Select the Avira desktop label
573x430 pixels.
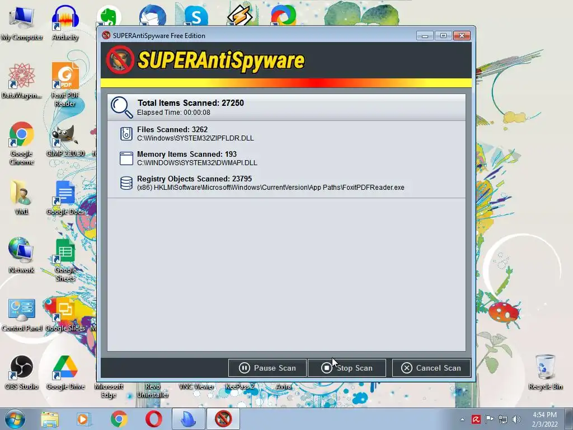283,386
